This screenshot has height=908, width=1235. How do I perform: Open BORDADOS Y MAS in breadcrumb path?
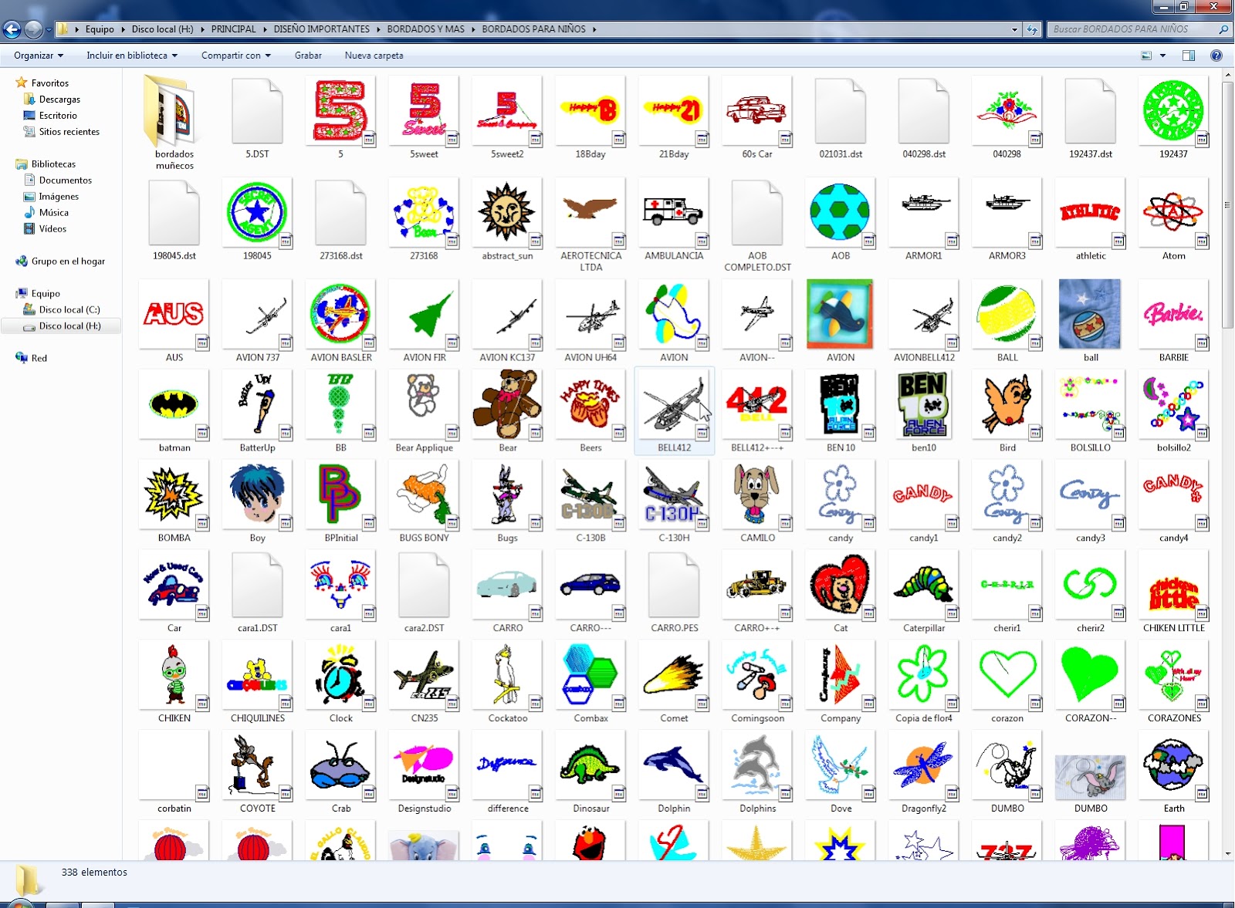click(x=426, y=29)
